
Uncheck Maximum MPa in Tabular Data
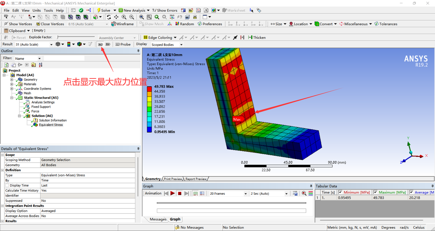click(375, 192)
